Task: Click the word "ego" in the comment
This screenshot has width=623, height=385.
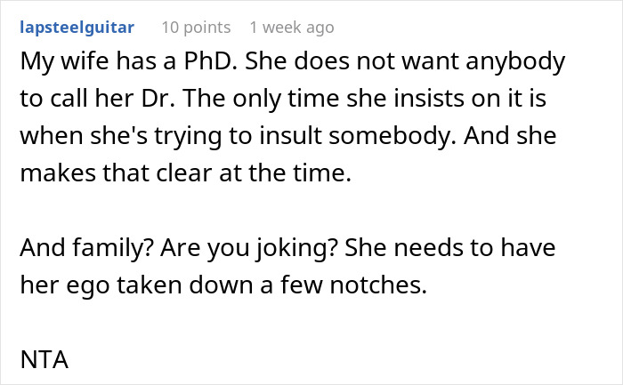Action: tap(88, 286)
